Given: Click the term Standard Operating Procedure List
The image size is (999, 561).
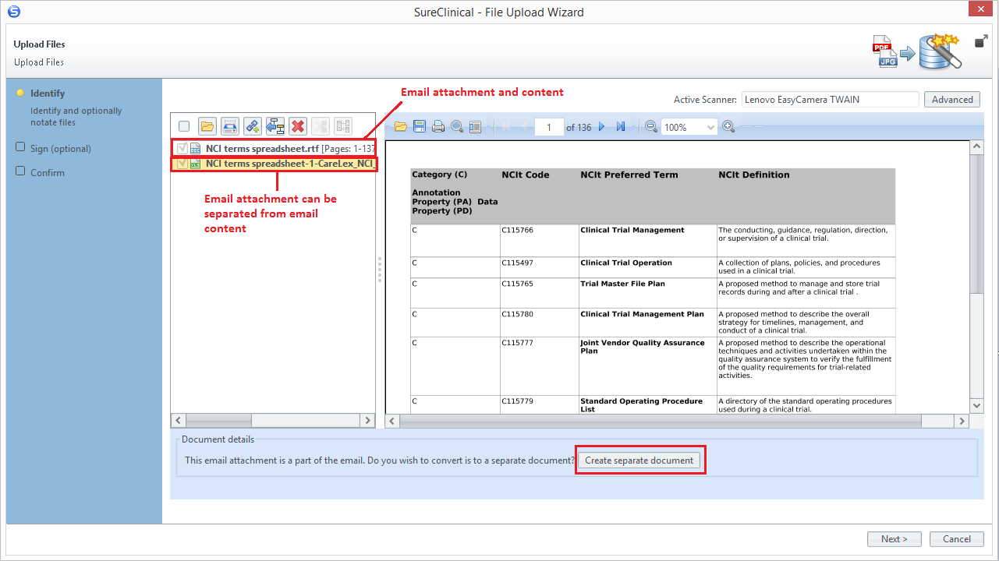Looking at the screenshot, I should pos(641,405).
